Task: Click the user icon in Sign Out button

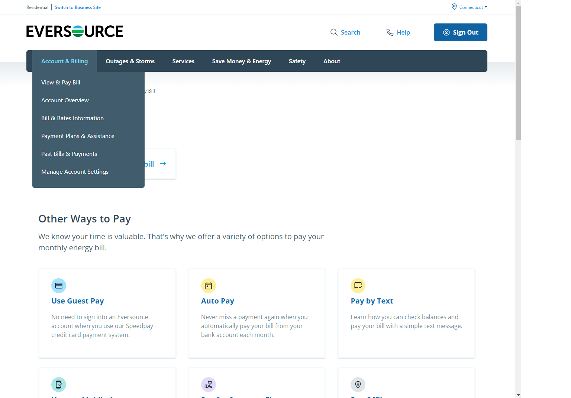Action: click(446, 32)
